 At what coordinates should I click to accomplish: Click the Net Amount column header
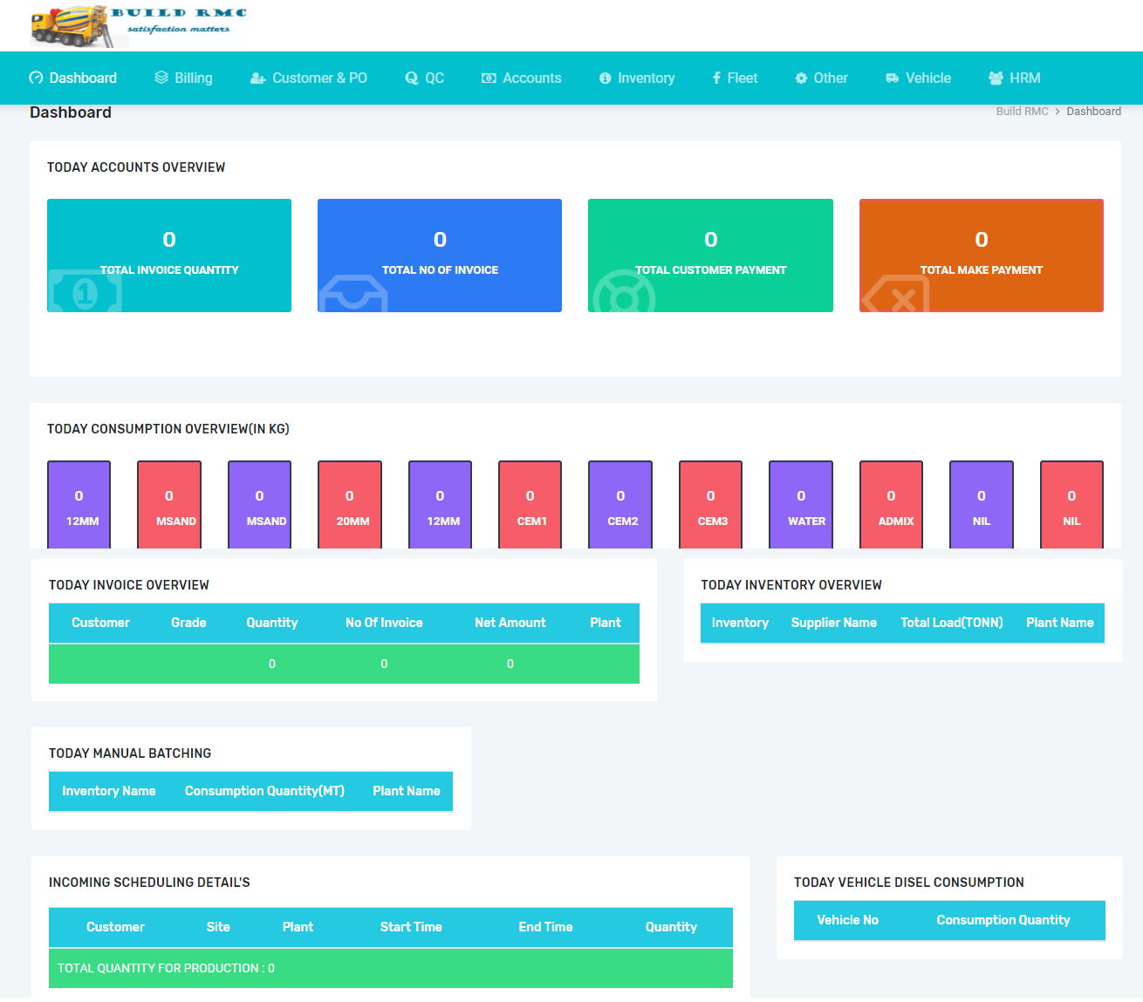(510, 623)
